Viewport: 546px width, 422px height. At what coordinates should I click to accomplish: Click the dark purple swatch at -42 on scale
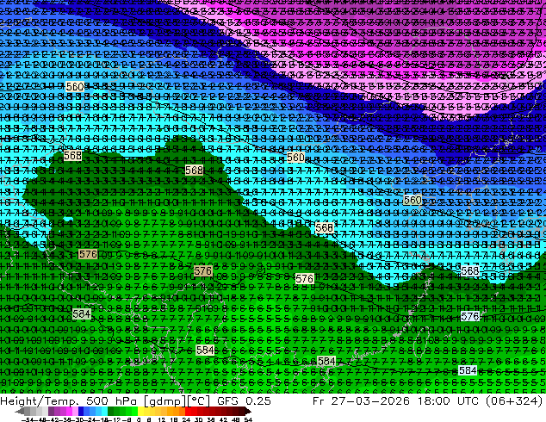click(x=51, y=412)
